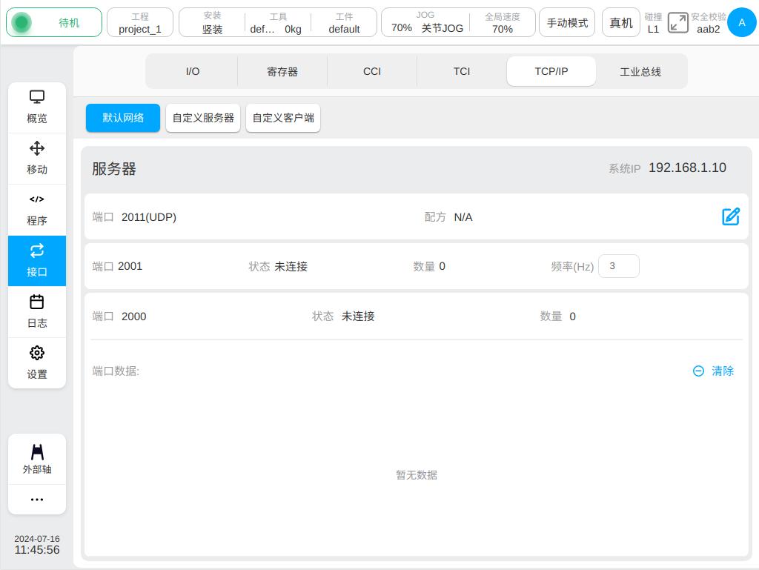Click 清除 to clear port data
This screenshot has width=759, height=570.
pyautogui.click(x=714, y=371)
